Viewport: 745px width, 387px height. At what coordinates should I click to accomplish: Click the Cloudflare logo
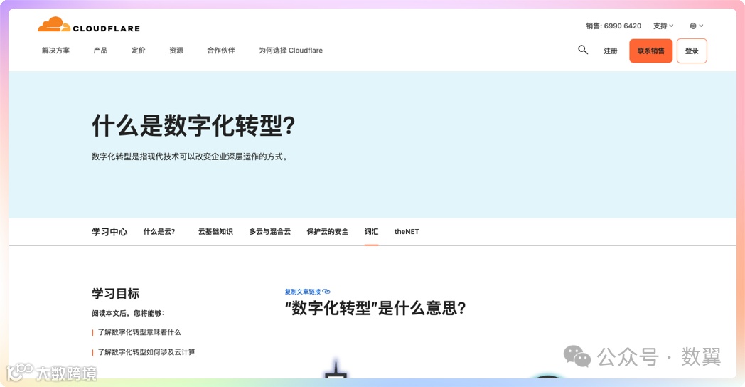[x=89, y=25]
